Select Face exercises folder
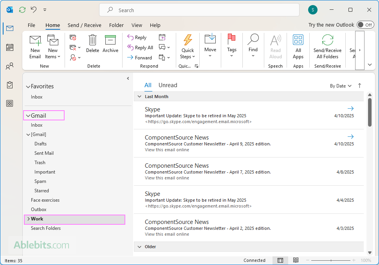The height and width of the screenshot is (265, 379). pos(45,200)
